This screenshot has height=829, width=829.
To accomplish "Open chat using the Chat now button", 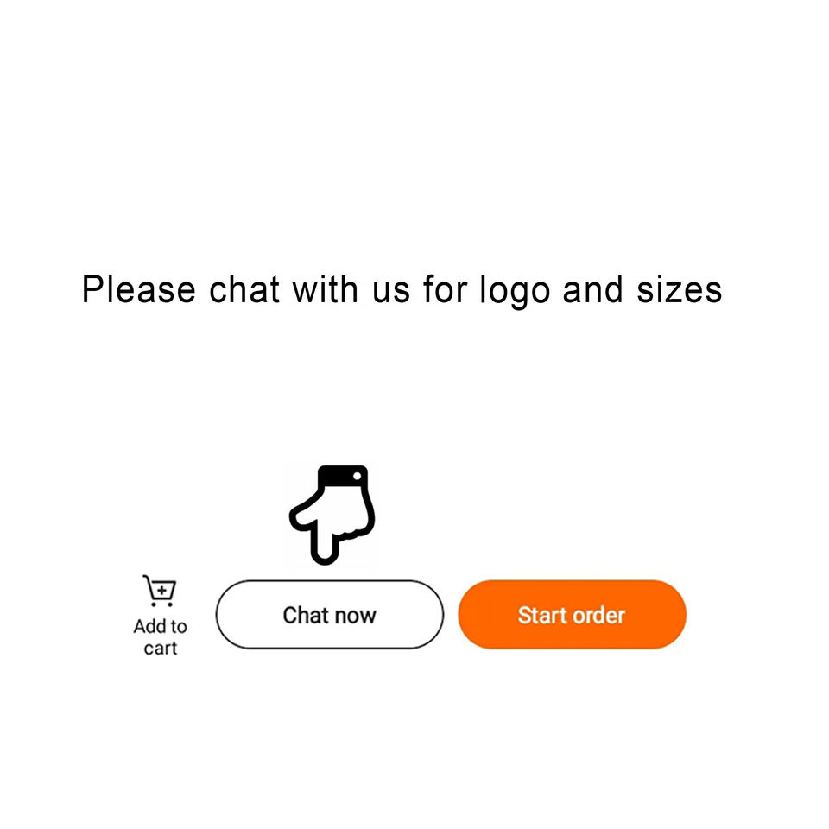I will (x=329, y=614).
